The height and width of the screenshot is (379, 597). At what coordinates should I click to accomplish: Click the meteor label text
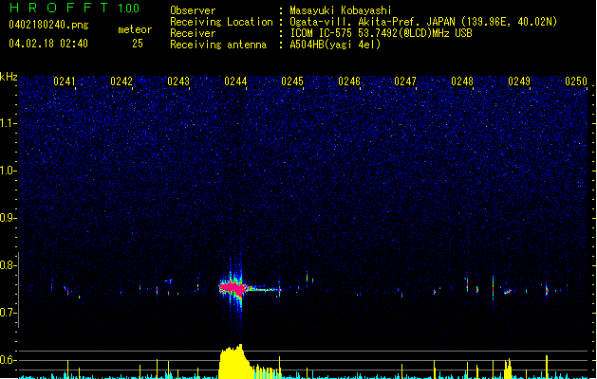click(x=135, y=29)
